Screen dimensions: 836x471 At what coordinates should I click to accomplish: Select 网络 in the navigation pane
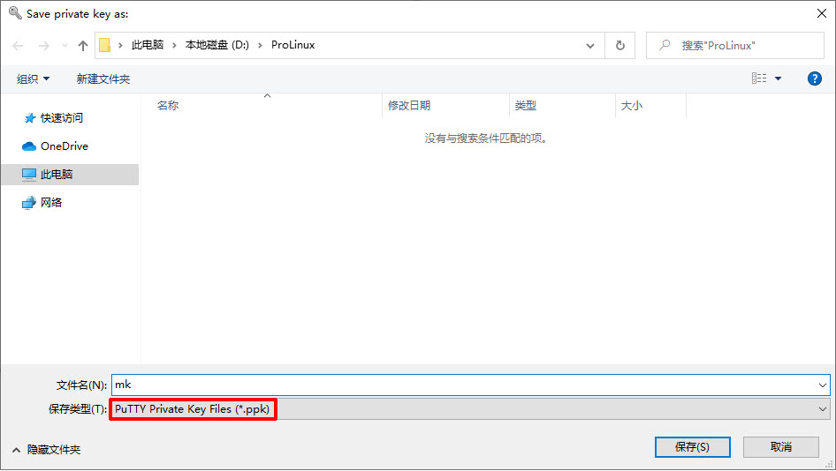click(x=51, y=203)
